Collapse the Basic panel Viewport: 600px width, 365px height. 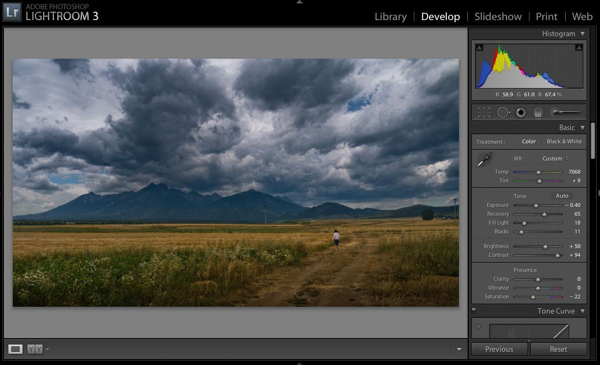(582, 128)
